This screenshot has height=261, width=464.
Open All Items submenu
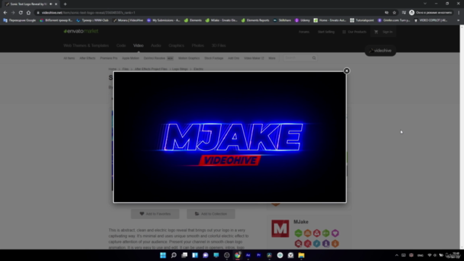tap(69, 58)
